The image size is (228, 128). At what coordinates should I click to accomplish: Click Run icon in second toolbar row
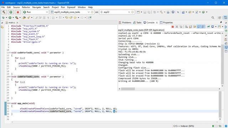click(x=10, y=18)
